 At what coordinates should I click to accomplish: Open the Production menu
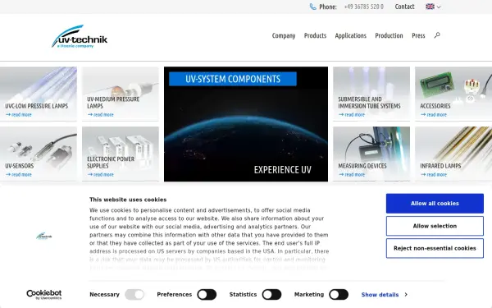pos(389,35)
